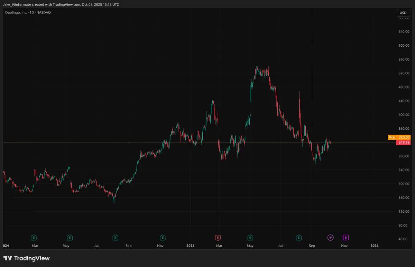The width and height of the screenshot is (415, 267).
Task: Click the 560.00 price axis label
Action: click(x=403, y=59)
